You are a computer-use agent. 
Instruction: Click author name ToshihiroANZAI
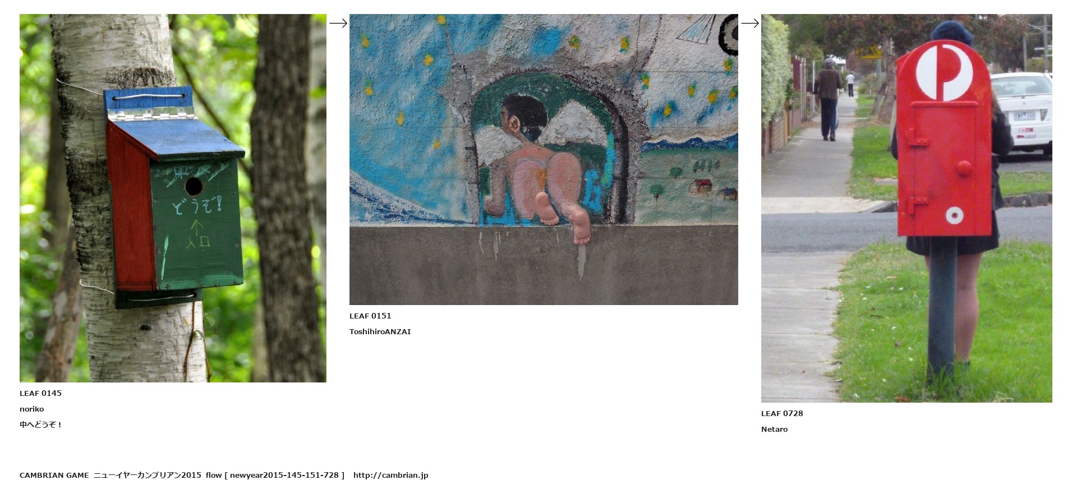[x=380, y=331]
